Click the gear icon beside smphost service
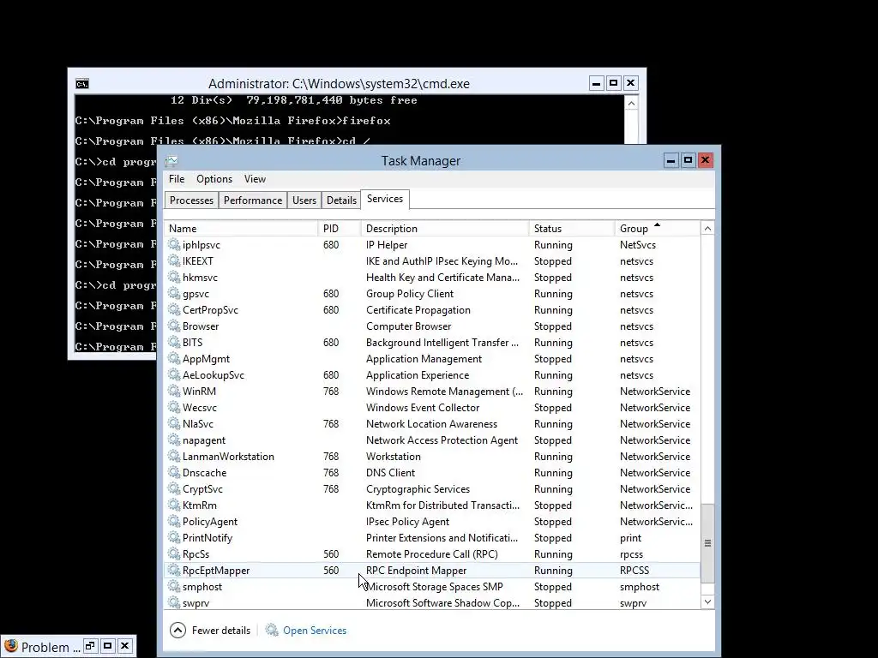878x658 pixels. pyautogui.click(x=174, y=586)
